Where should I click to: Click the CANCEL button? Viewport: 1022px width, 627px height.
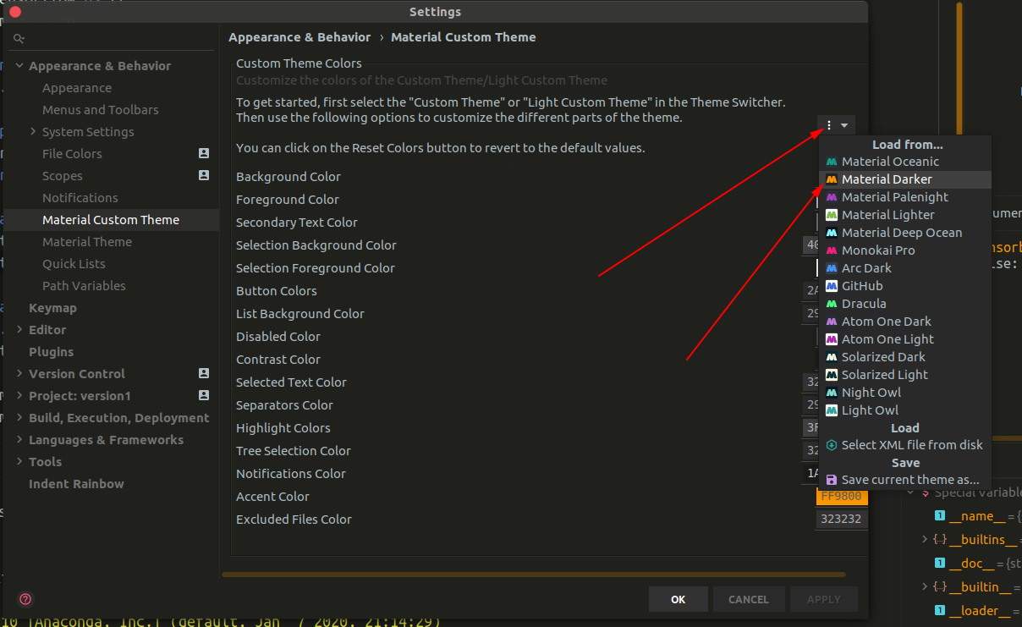coord(749,598)
